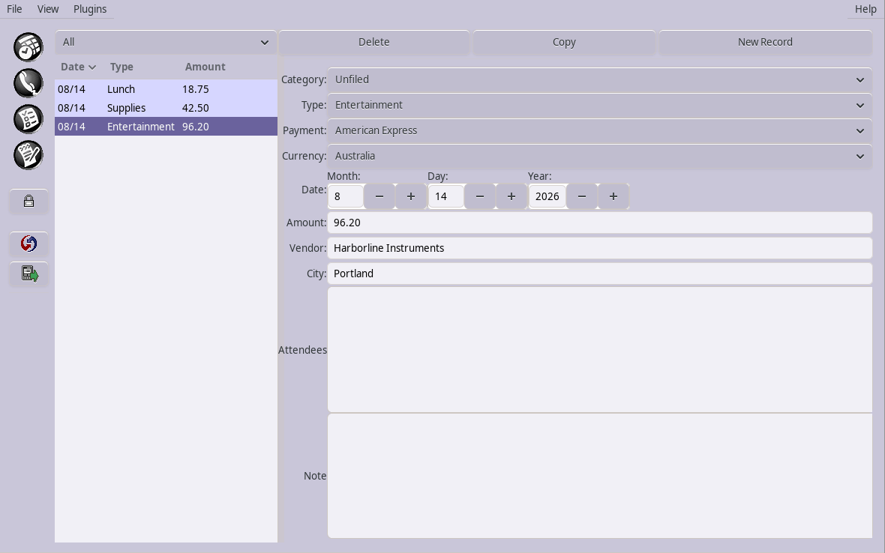Click the HotSync sync icon
885x553 pixels.
[28, 244]
